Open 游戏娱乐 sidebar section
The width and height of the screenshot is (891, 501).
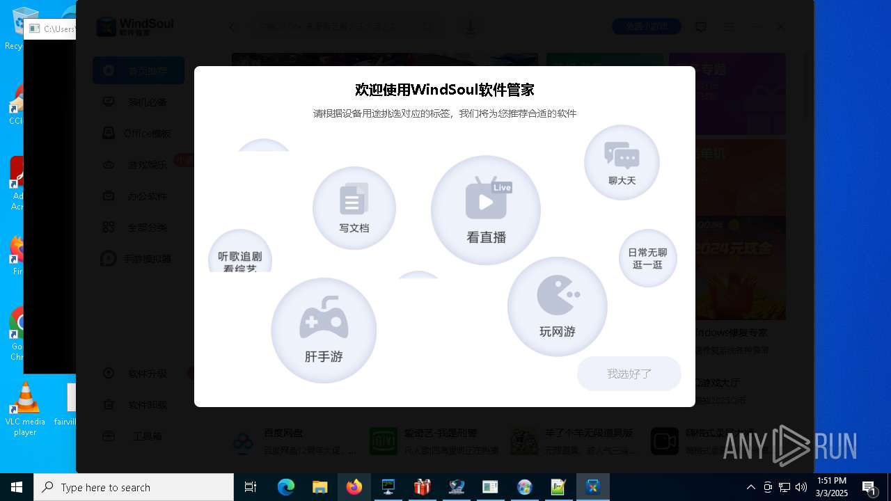[139, 164]
